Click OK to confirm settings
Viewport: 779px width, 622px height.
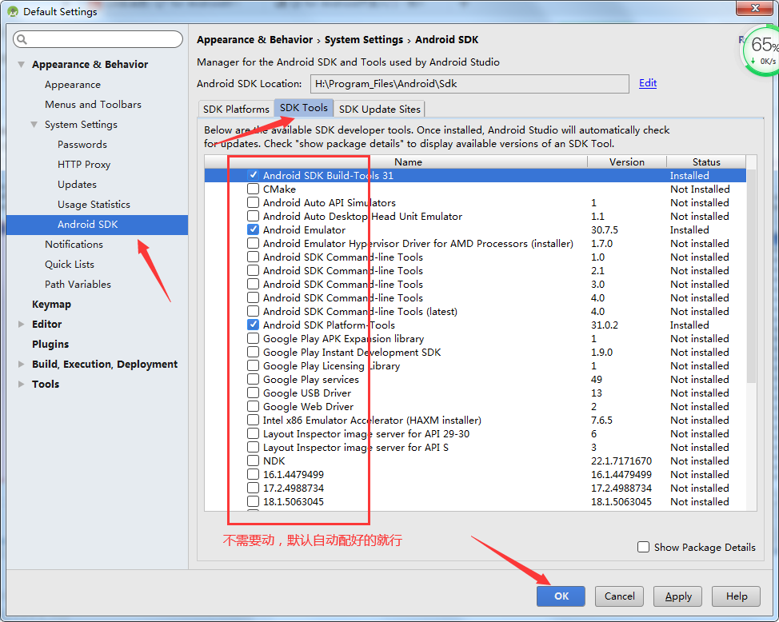click(x=561, y=596)
